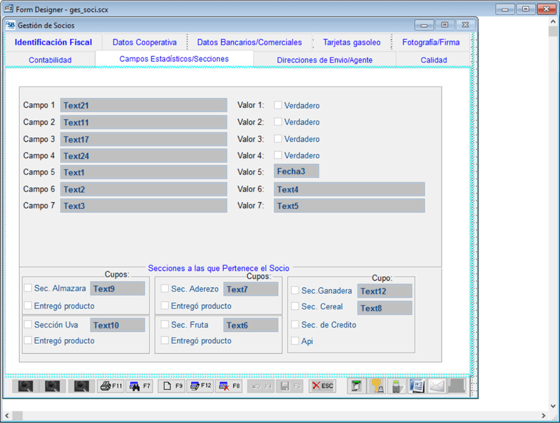Viewport: 560px width, 423px height.
Task: Click the Campo 1 Text21 field
Action: [x=143, y=105]
